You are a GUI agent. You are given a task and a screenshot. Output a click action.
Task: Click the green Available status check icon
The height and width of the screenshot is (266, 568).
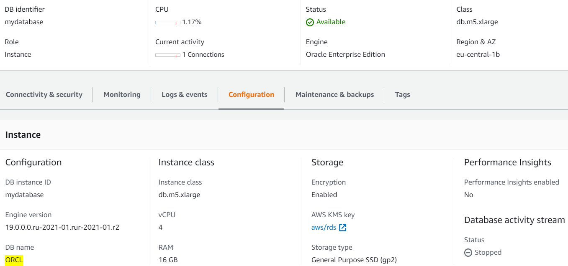pyautogui.click(x=310, y=22)
